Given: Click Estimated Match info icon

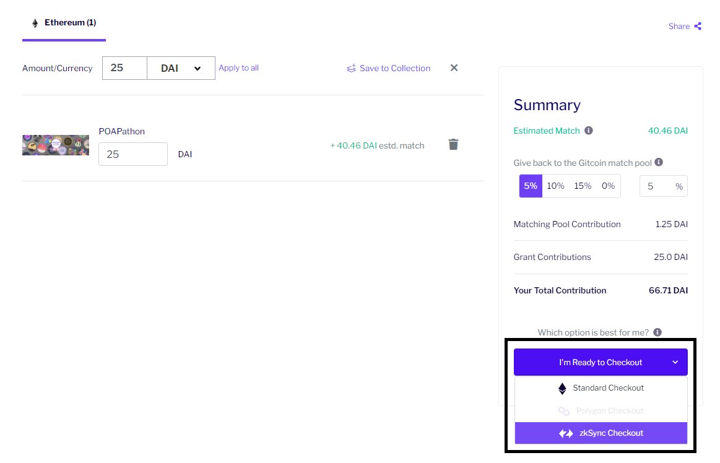Looking at the screenshot, I should click(588, 131).
